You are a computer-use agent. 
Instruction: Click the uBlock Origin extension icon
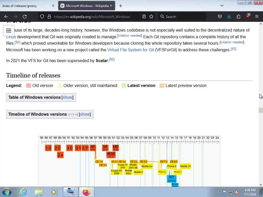(248, 16)
